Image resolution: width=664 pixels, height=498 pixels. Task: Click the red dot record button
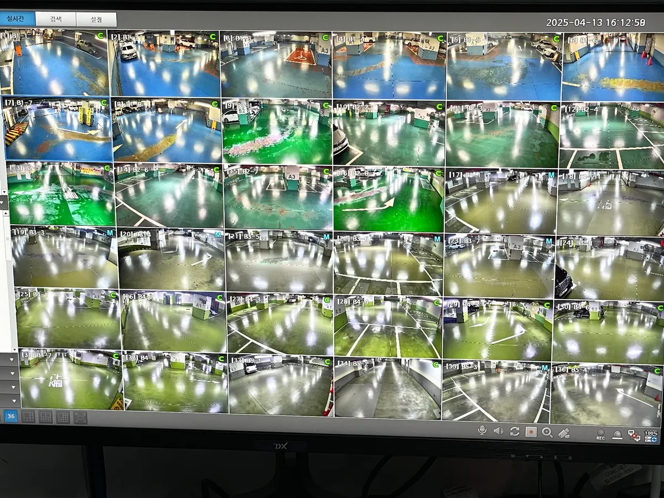click(x=531, y=432)
